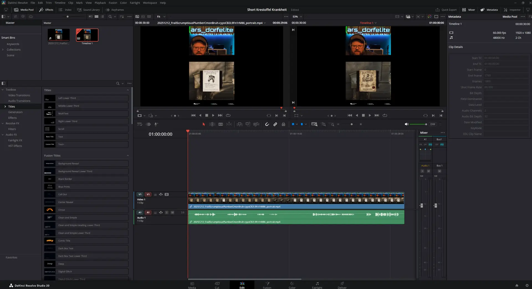532x289 pixels.
Task: Switch Media Pool to list view
Action: (x=103, y=17)
